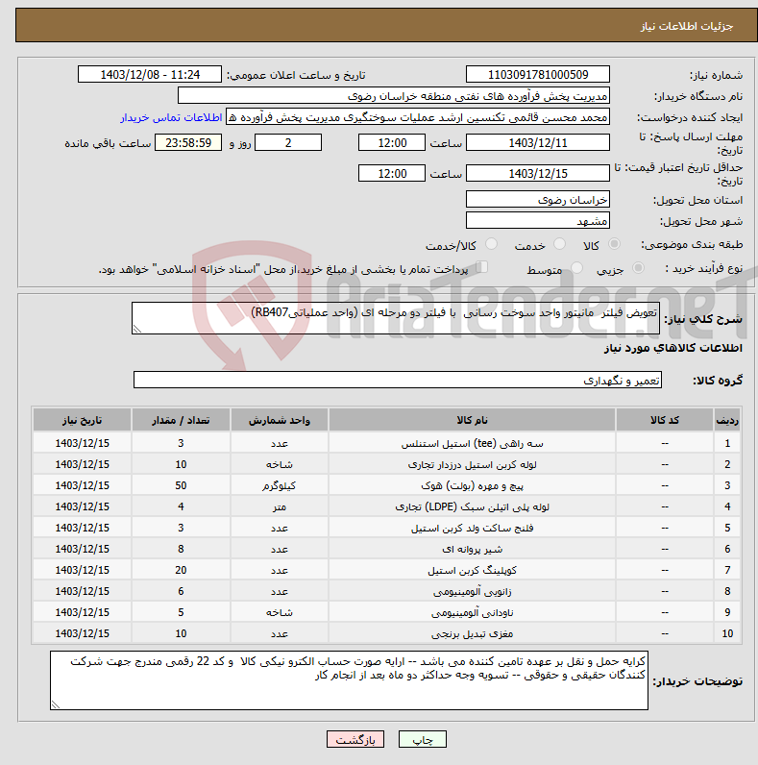Click the response deadline date 1403/12/11
Screen dimensions: 758x765
click(538, 142)
